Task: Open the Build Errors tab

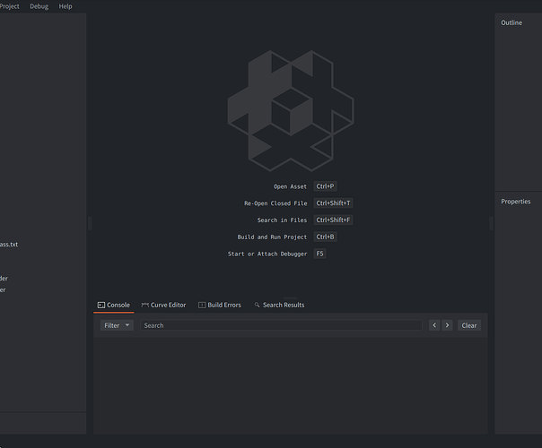Action: point(220,306)
